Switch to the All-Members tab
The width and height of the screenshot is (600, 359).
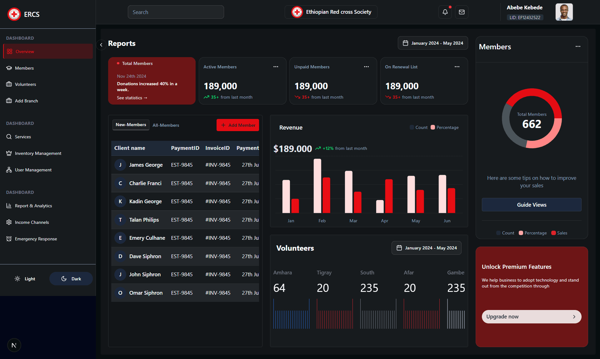166,125
